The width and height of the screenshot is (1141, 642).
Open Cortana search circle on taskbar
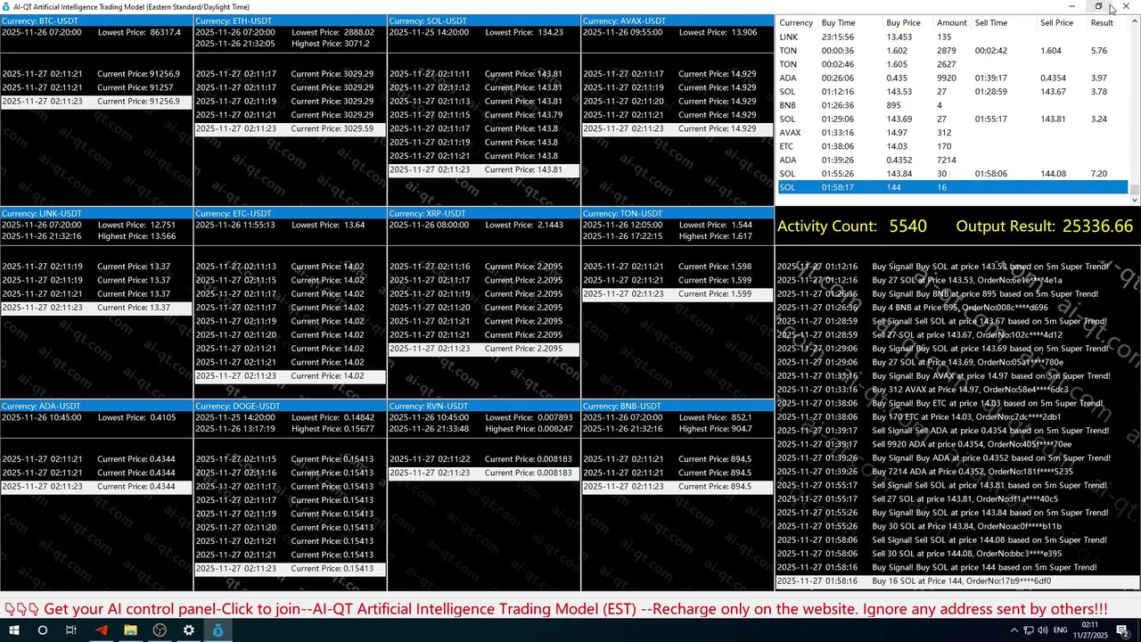pyautogui.click(x=42, y=630)
